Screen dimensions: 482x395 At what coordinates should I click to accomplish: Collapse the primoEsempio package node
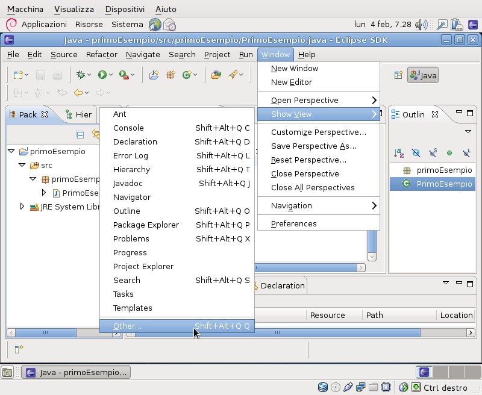(33, 179)
